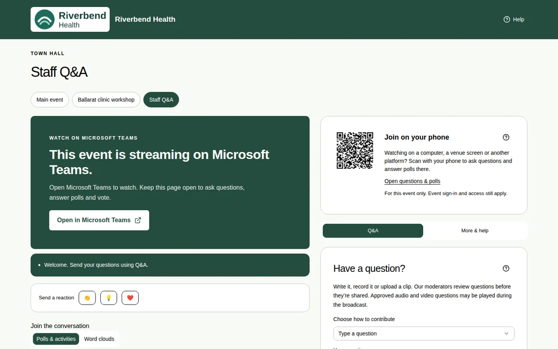Send the light bulb reaction
The image size is (558, 349).
point(109,298)
